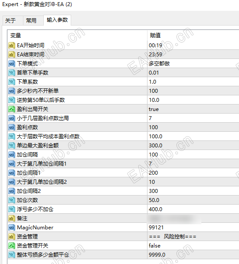Click the integer icon beside 加仓间隔 row

pos(11,155)
